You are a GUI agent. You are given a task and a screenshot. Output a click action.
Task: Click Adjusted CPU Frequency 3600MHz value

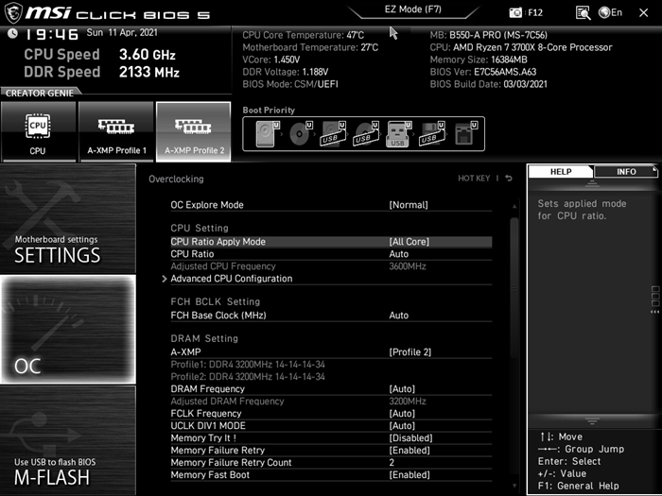[408, 266]
